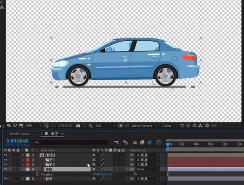Collapse the 車身 layer properties
Screen dimensions: 244x185
click(x=23, y=169)
